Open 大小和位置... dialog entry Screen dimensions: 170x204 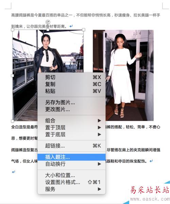click(x=71, y=175)
